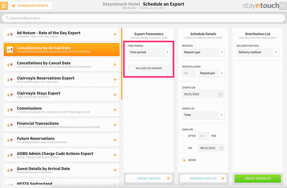This screenshot has height=188, width=287.
Task: Select Ad Notum - Rate of the Day Export
Action: click(x=62, y=34)
